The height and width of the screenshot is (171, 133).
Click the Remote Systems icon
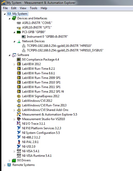coord(9,165)
